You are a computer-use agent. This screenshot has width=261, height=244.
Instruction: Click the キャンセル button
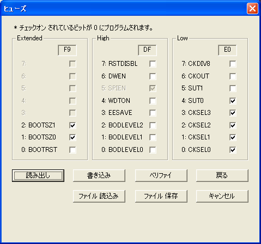click(x=222, y=196)
